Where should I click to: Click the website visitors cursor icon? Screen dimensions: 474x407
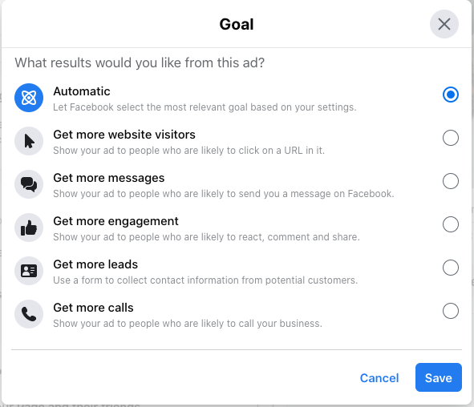click(x=29, y=141)
